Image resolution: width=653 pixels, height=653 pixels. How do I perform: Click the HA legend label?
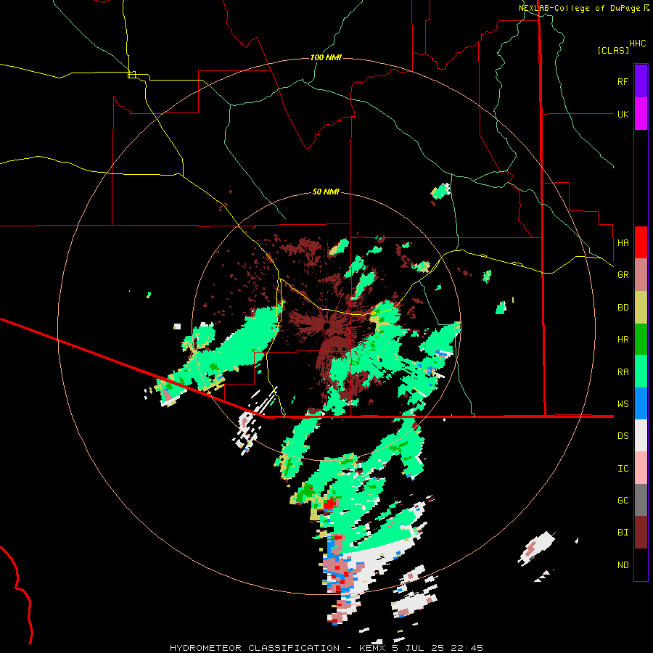click(x=623, y=242)
